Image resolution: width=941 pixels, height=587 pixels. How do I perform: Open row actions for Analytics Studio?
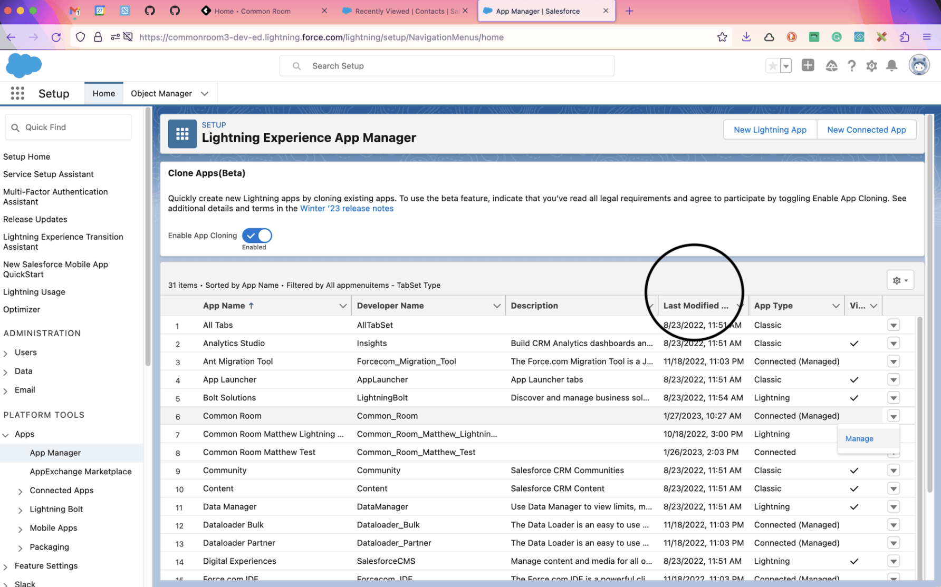pyautogui.click(x=893, y=344)
